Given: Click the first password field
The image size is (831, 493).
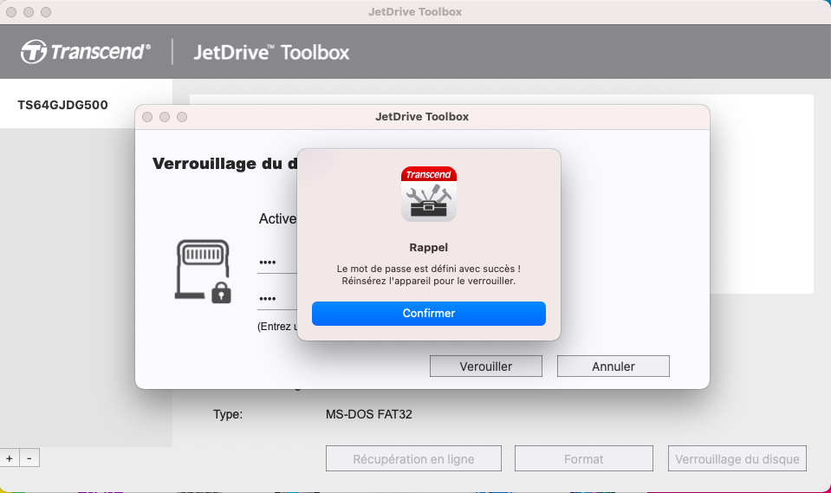Looking at the screenshot, I should (277, 263).
